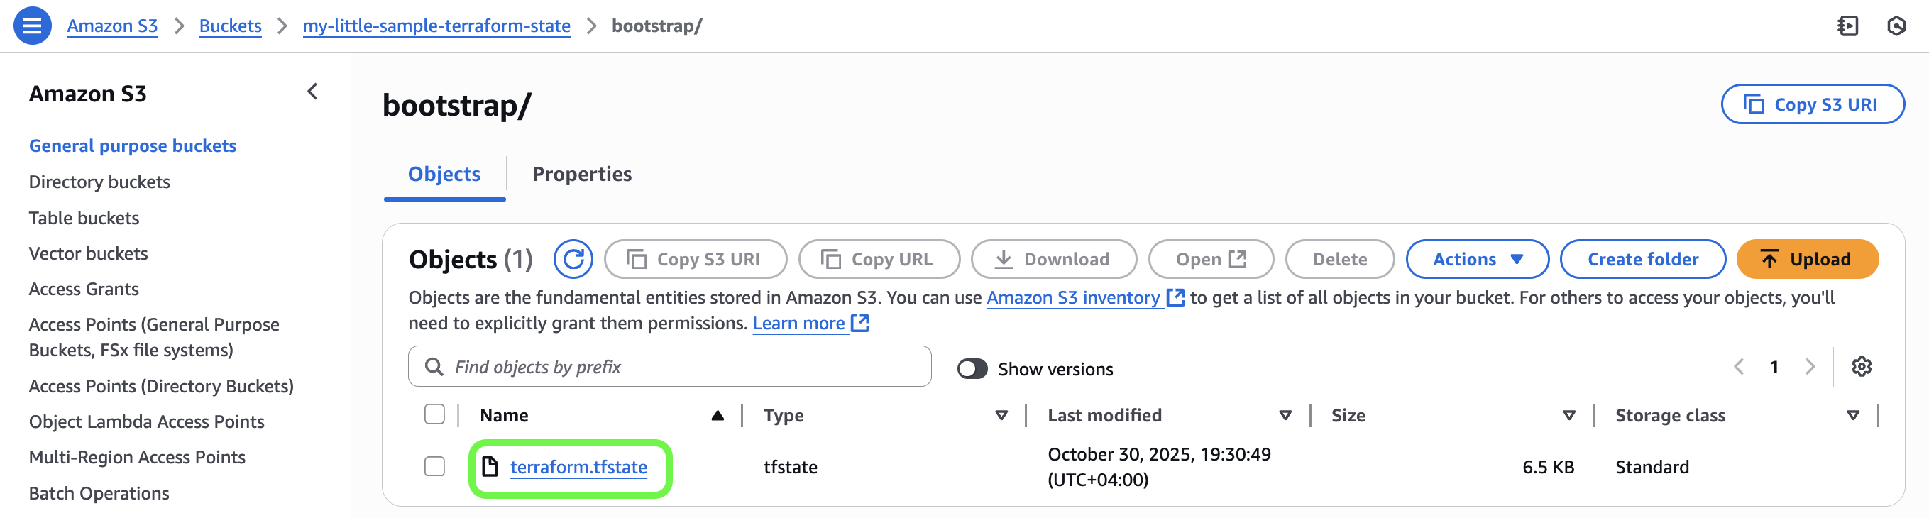Viewport: 1929px width, 518px height.
Task: Open Access Grants in sidebar
Action: click(x=84, y=289)
